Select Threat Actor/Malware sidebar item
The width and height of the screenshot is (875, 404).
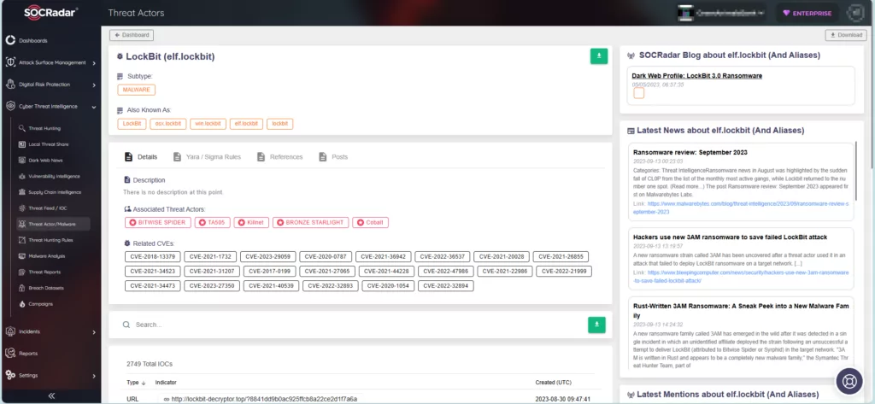tap(51, 225)
